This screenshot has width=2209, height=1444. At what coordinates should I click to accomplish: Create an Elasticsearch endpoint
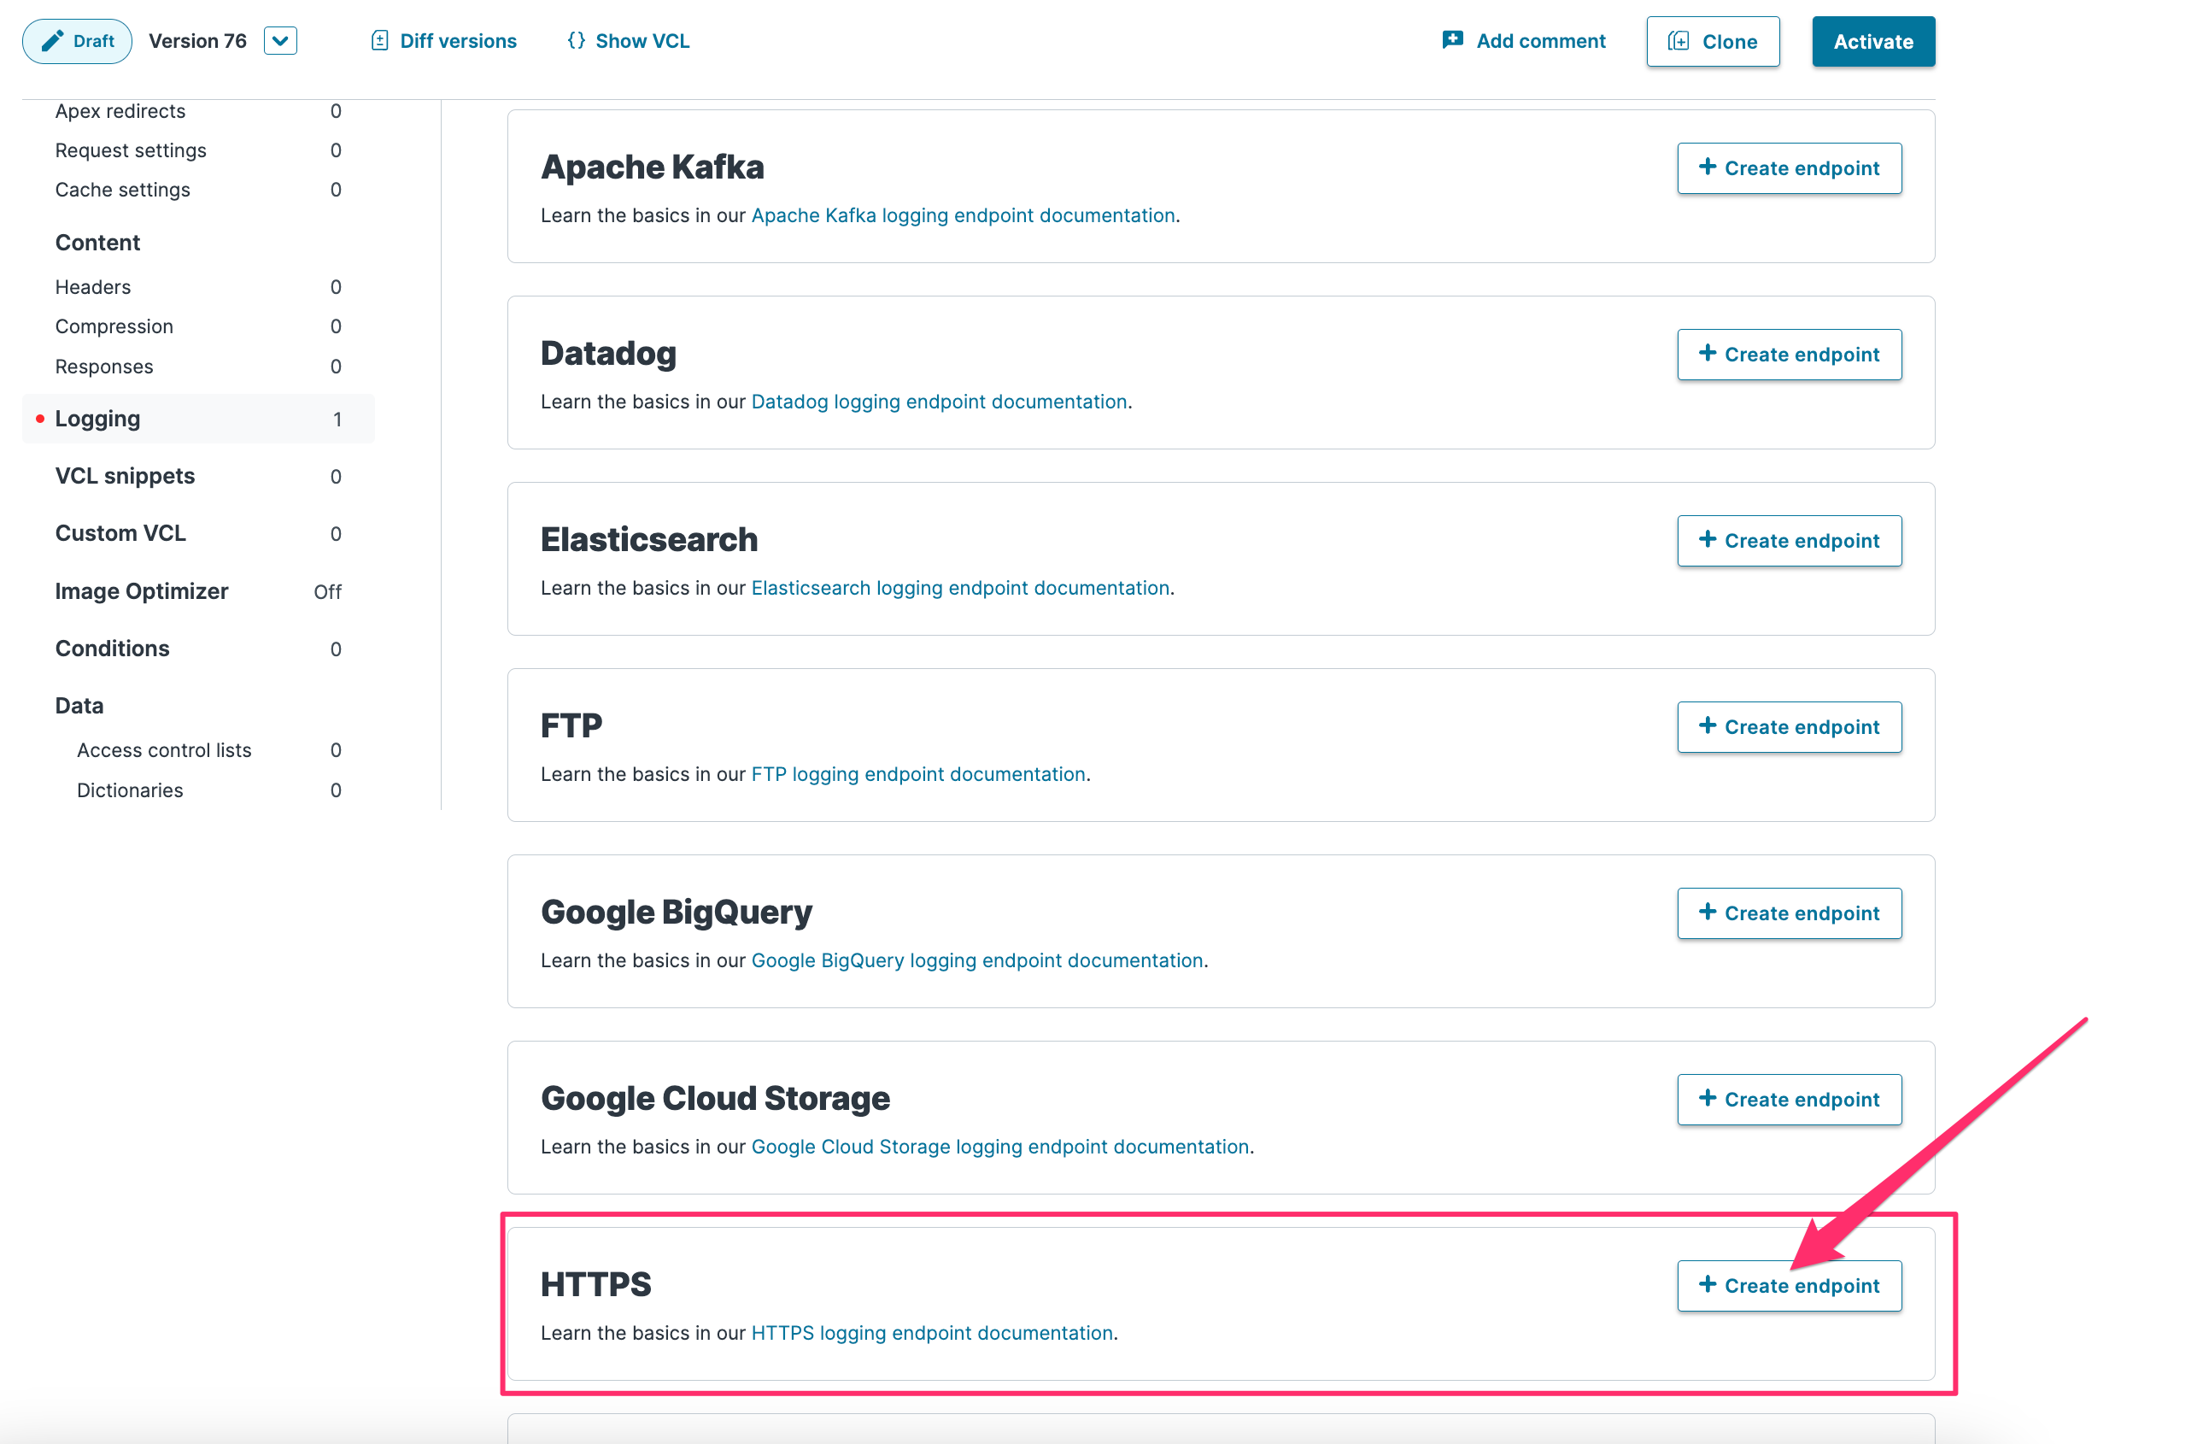tap(1789, 541)
